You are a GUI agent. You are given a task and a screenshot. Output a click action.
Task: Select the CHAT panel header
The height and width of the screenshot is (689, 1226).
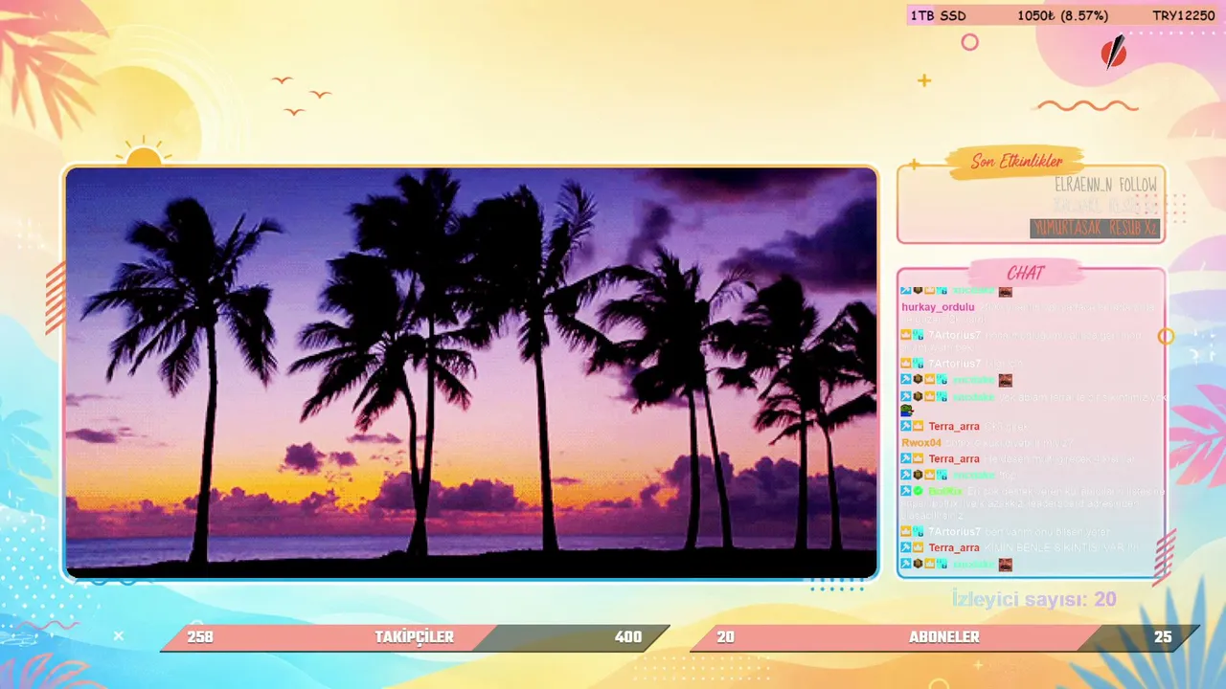(x=1025, y=274)
